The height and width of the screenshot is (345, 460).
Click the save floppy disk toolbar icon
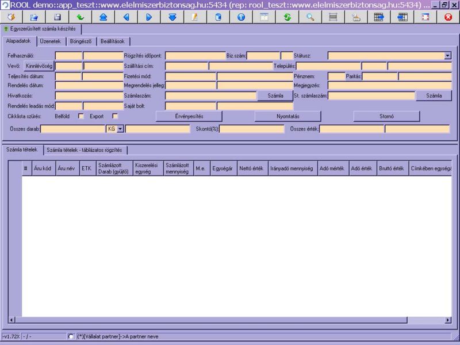click(57, 17)
